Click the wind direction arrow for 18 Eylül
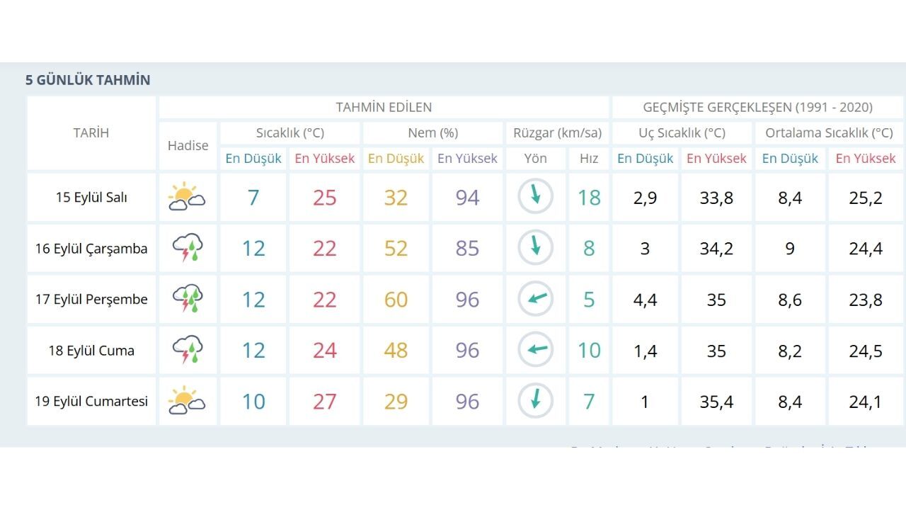Screen dimensions: 906x510 click(536, 350)
